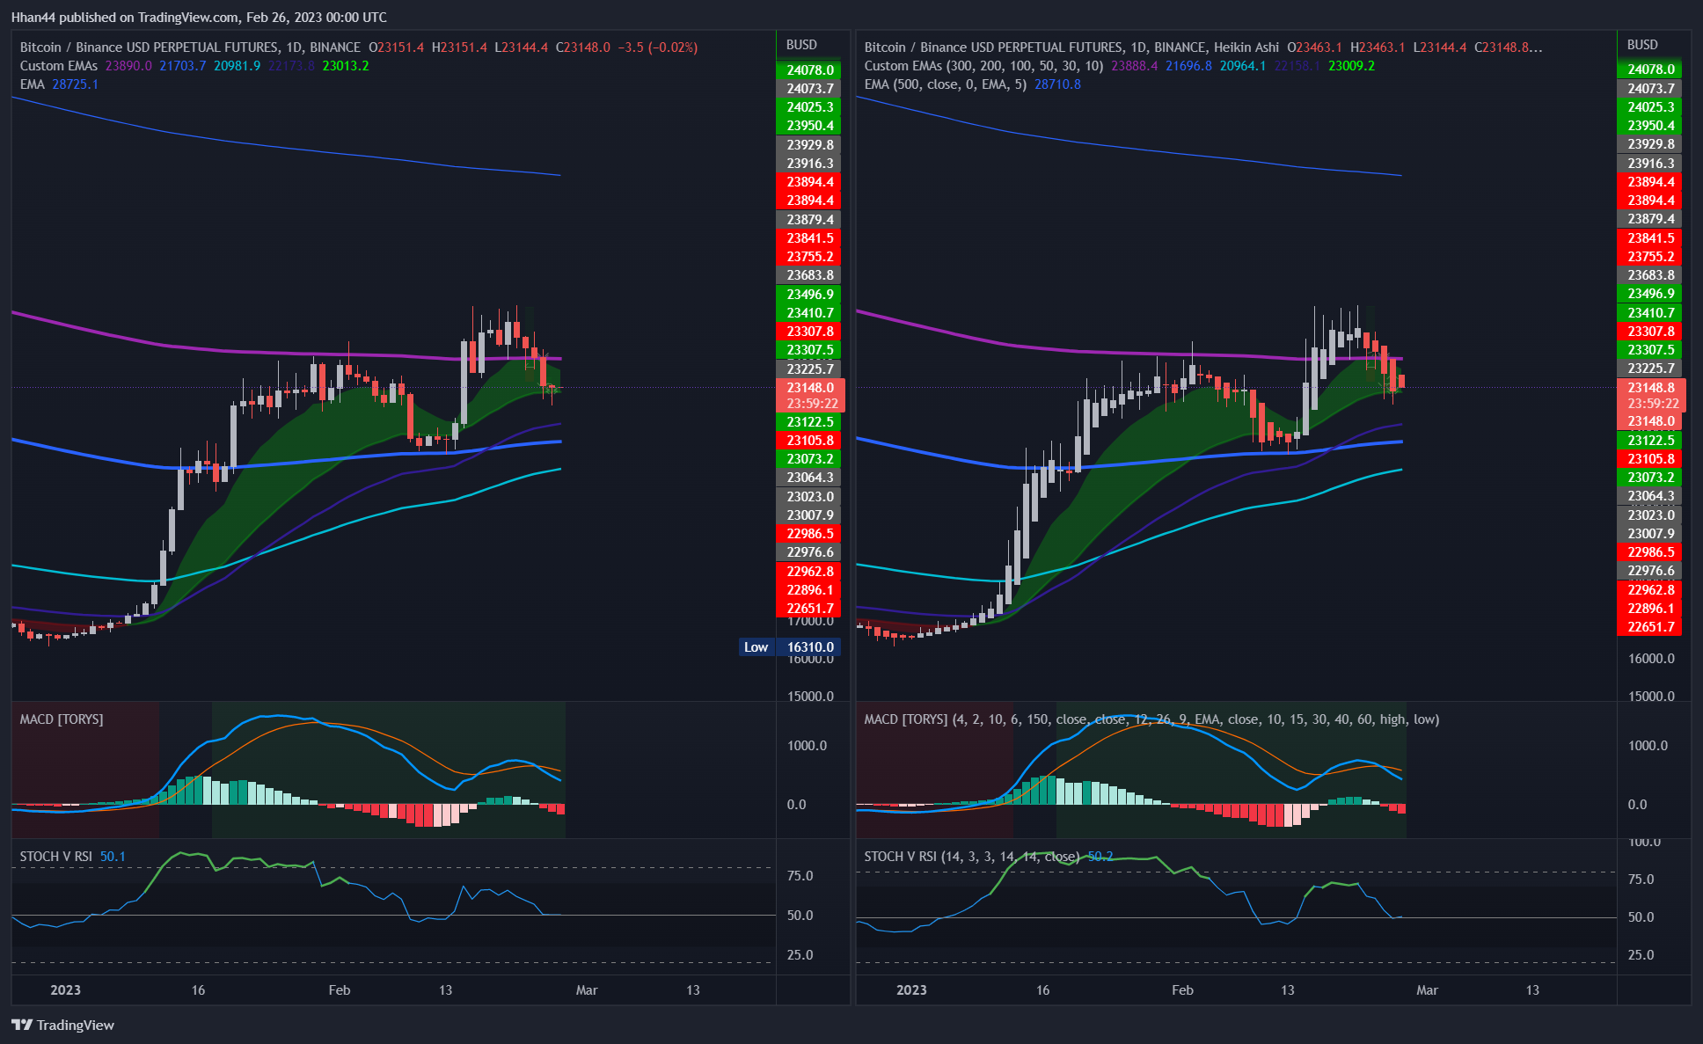Screen dimensions: 1703x1044
Task: Click the BUSD currency label on the left chart
Action: point(801,45)
